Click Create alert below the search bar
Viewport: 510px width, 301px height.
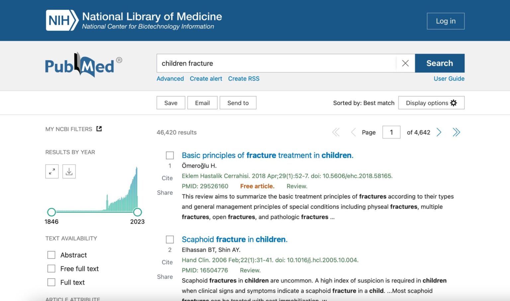(206, 78)
